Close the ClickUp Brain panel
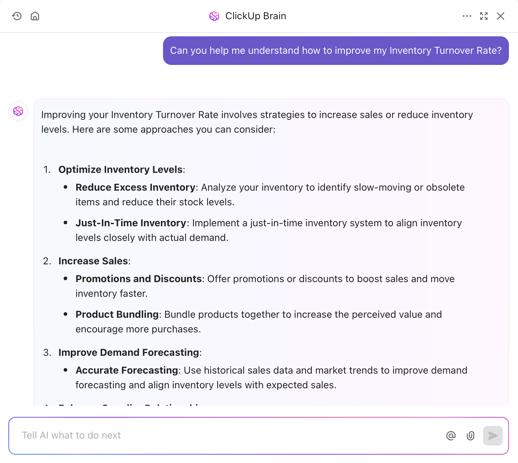Viewport: 518px width, 463px height. click(501, 16)
